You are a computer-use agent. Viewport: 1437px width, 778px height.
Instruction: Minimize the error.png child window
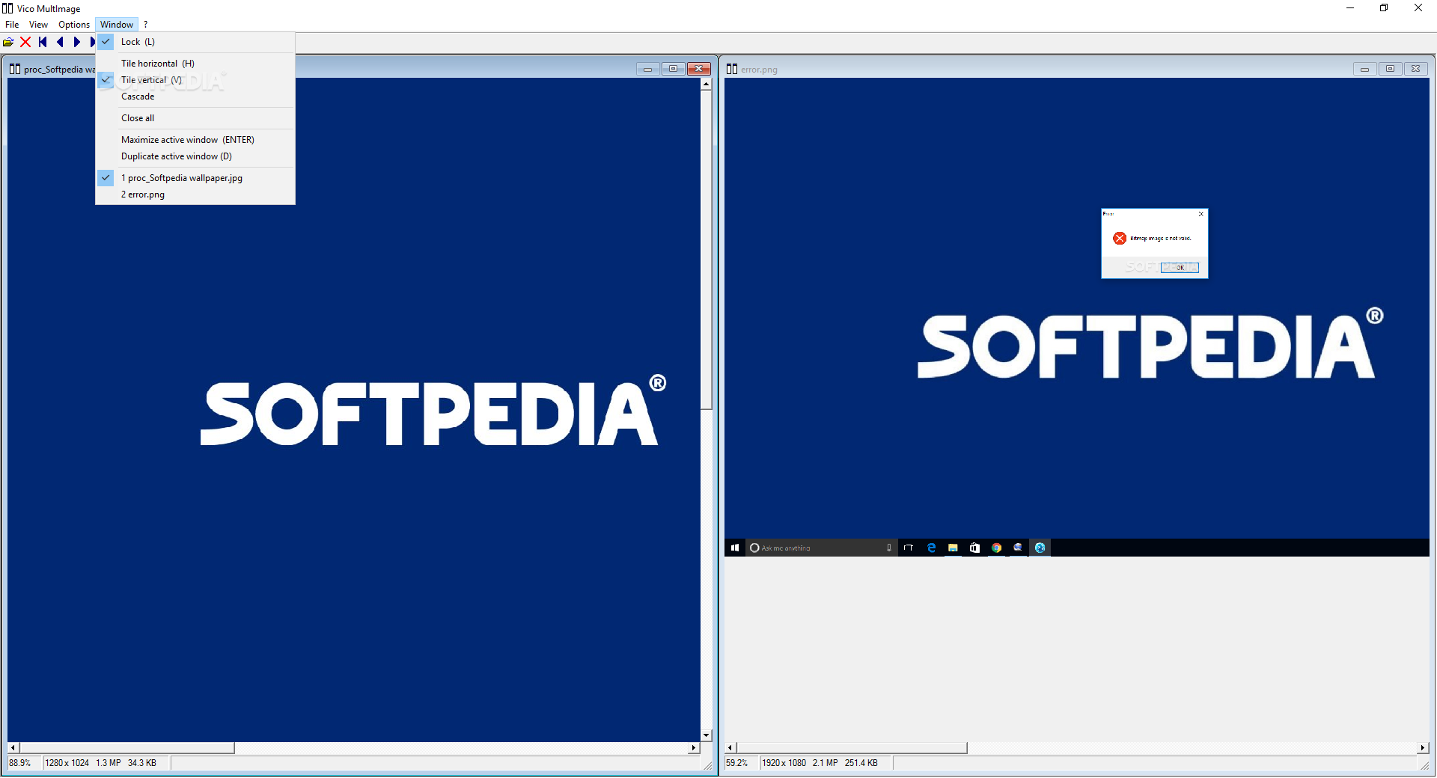[1364, 69]
